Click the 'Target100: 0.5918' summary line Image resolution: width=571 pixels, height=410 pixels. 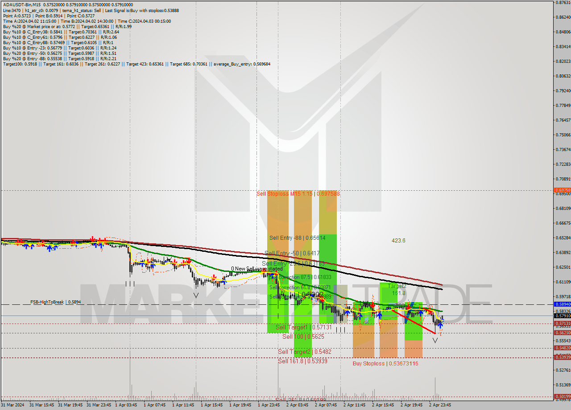137,64
